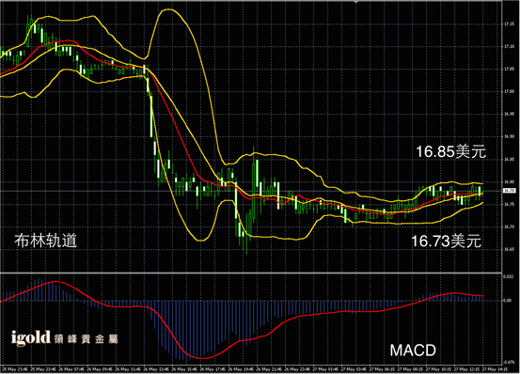Click the upper Bollinger band peak
The width and height of the screenshot is (520, 374).
168,9
